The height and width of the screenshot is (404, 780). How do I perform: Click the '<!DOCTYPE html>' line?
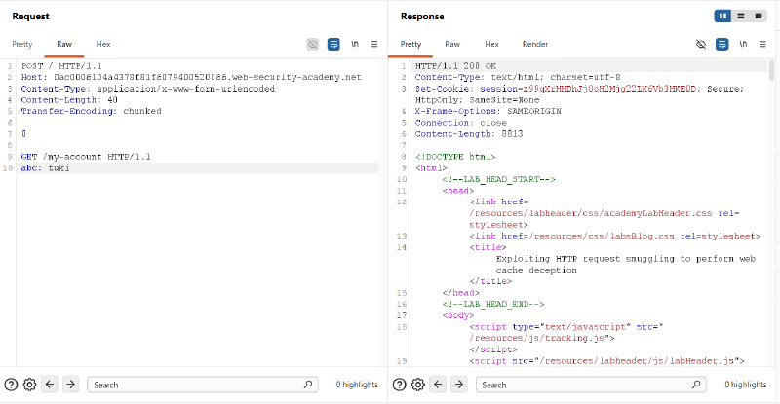tap(455, 157)
